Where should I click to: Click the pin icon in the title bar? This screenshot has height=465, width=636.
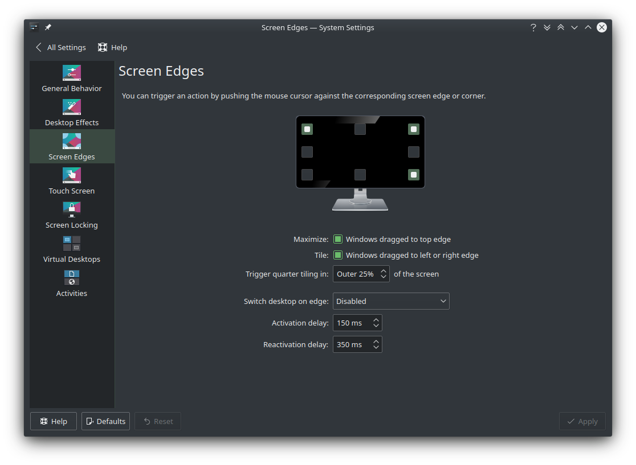(48, 27)
